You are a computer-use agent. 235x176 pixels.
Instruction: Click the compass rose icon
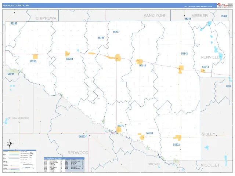click(x=9, y=144)
